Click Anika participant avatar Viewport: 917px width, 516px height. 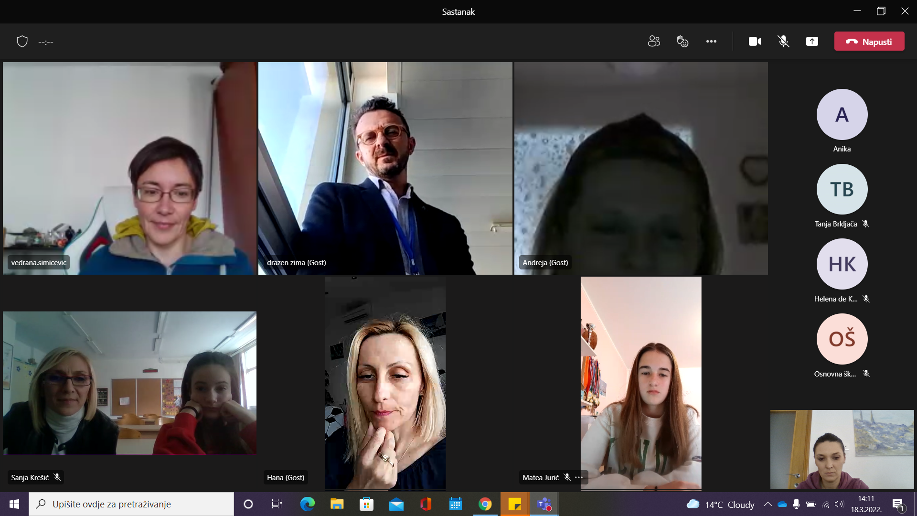(842, 115)
